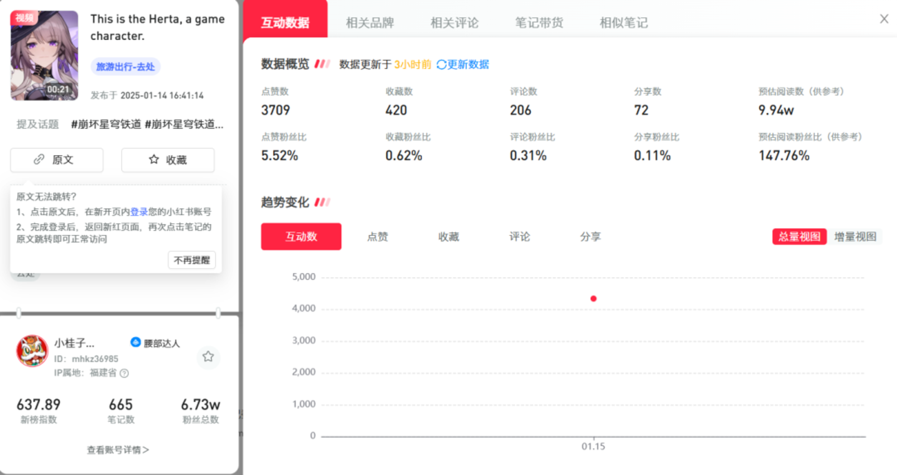The width and height of the screenshot is (897, 475).
Task: Click the star icon in the 收藏 button
Action: tap(154, 160)
